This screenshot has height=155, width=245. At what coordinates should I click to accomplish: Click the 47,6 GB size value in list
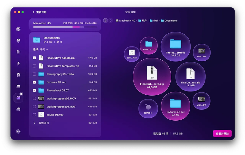tap(92, 58)
